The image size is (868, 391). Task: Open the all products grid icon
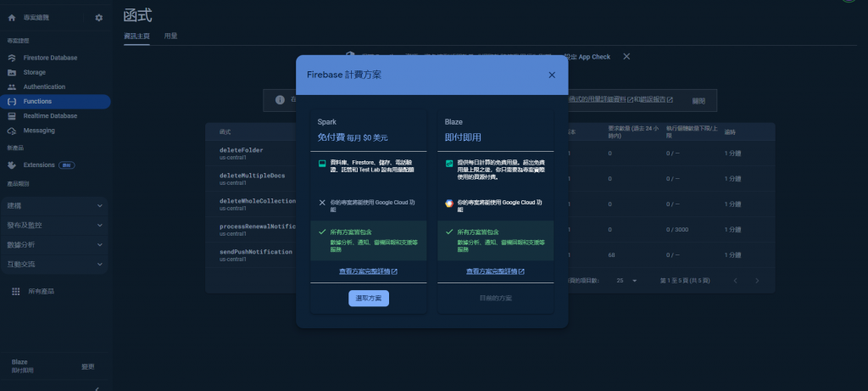tap(15, 291)
